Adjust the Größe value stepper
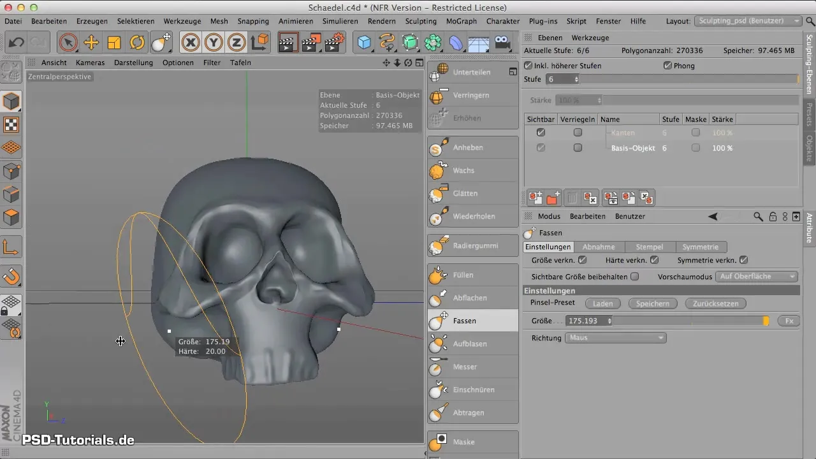The height and width of the screenshot is (459, 816). pyautogui.click(x=610, y=321)
